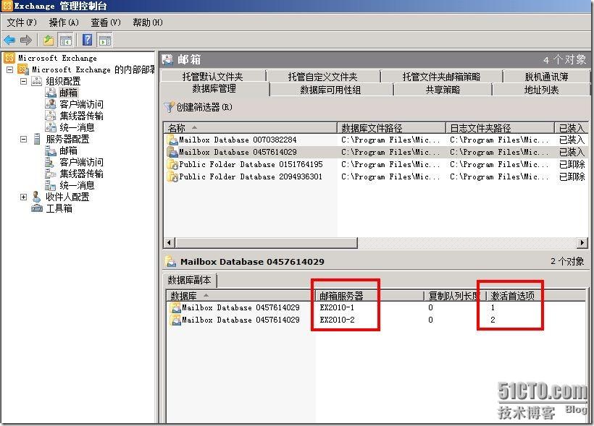Select 集线器传输 under 服务器配置
The image size is (594, 426).
point(81,174)
